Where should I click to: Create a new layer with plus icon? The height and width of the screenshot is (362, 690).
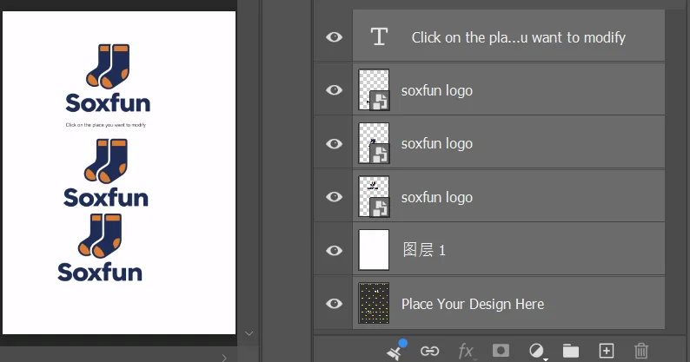pos(607,351)
